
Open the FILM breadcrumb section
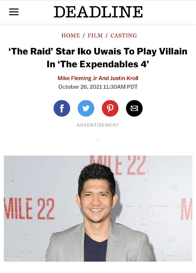95,36
